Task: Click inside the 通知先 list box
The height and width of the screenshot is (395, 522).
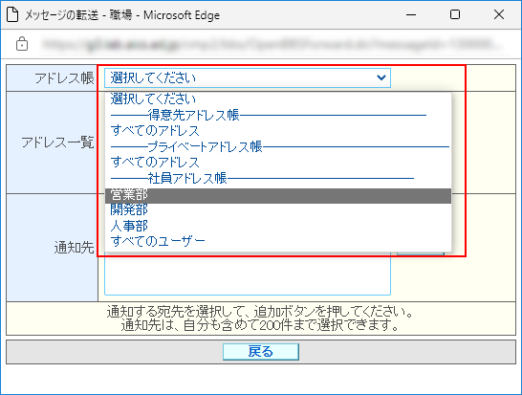Action: pos(248,274)
